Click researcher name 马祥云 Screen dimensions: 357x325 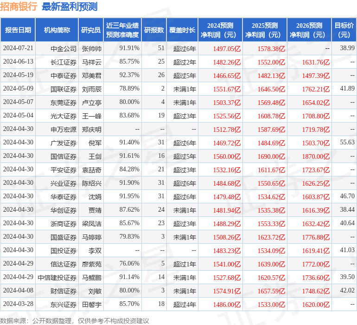tap(91, 62)
